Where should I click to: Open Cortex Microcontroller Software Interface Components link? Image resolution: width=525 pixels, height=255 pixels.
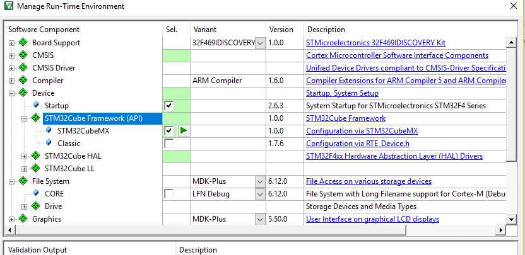pos(397,55)
